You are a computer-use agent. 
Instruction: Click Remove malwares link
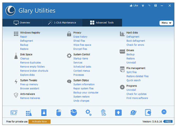(x=30, y=98)
